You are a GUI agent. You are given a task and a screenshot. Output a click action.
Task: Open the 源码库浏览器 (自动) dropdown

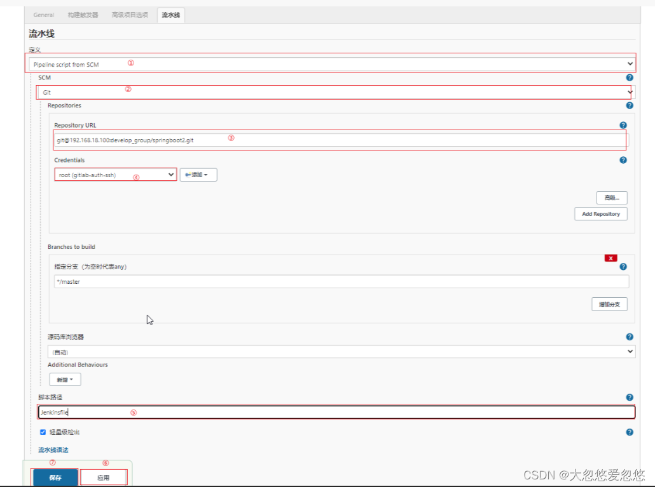341,352
